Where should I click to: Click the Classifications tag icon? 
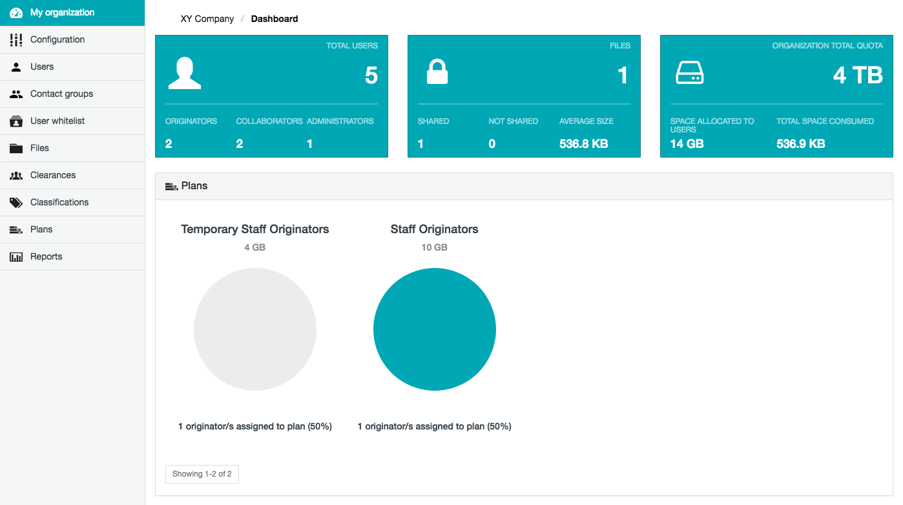(16, 203)
